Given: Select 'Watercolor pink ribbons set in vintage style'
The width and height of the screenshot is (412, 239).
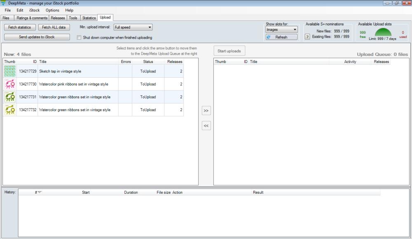Looking at the screenshot, I should point(74,84).
